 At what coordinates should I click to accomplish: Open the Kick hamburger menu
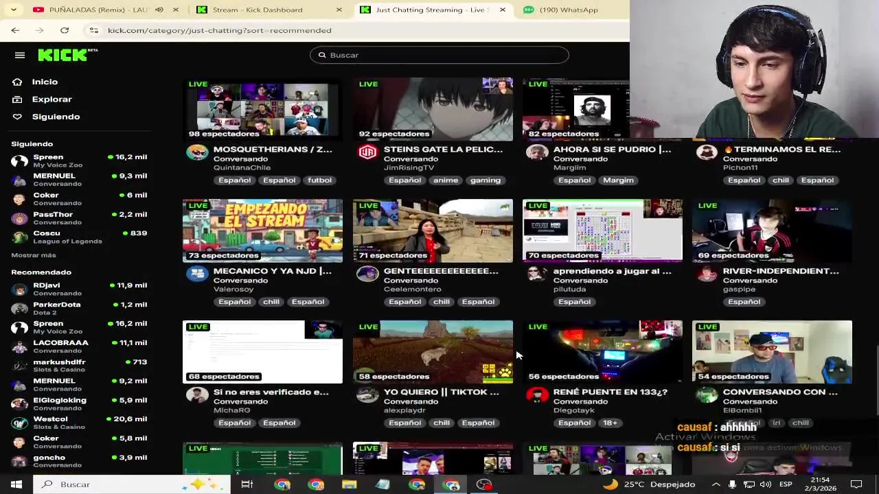point(20,55)
